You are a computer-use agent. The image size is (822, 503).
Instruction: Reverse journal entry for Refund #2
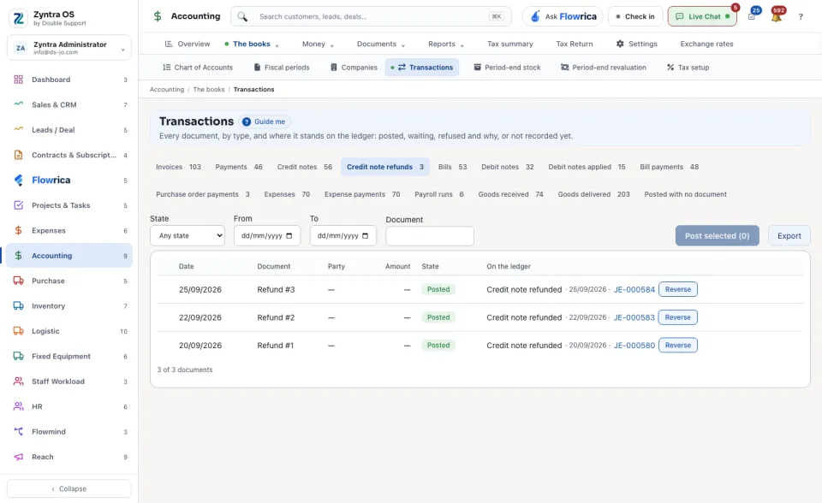[678, 317]
